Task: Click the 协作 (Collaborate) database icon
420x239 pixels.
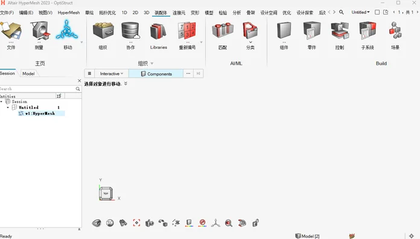Action: tap(130, 31)
